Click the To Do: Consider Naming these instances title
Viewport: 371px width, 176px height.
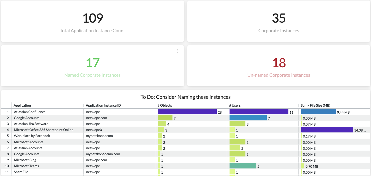pyautogui.click(x=185, y=97)
